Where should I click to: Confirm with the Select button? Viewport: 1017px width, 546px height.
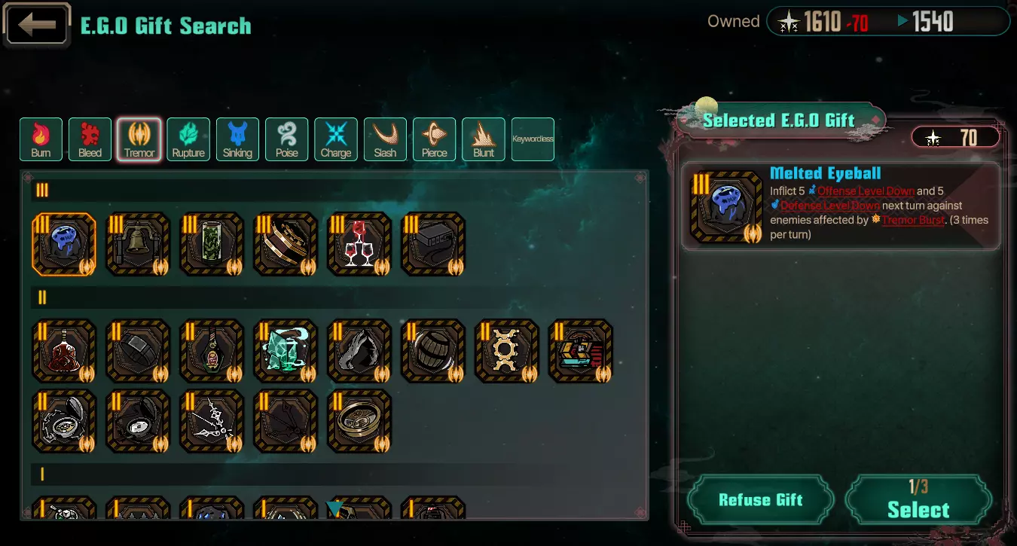[918, 500]
